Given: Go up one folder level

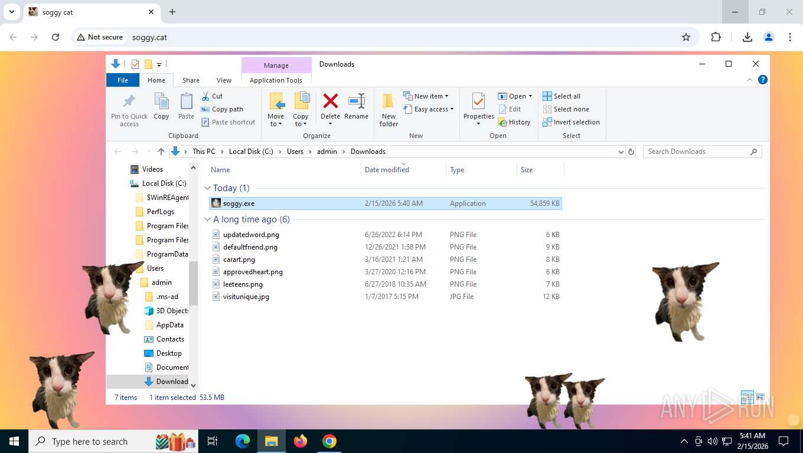Looking at the screenshot, I should [161, 152].
